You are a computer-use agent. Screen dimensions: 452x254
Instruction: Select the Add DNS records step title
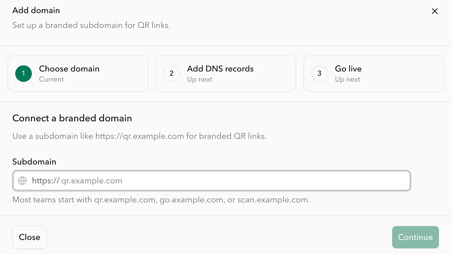click(x=220, y=69)
